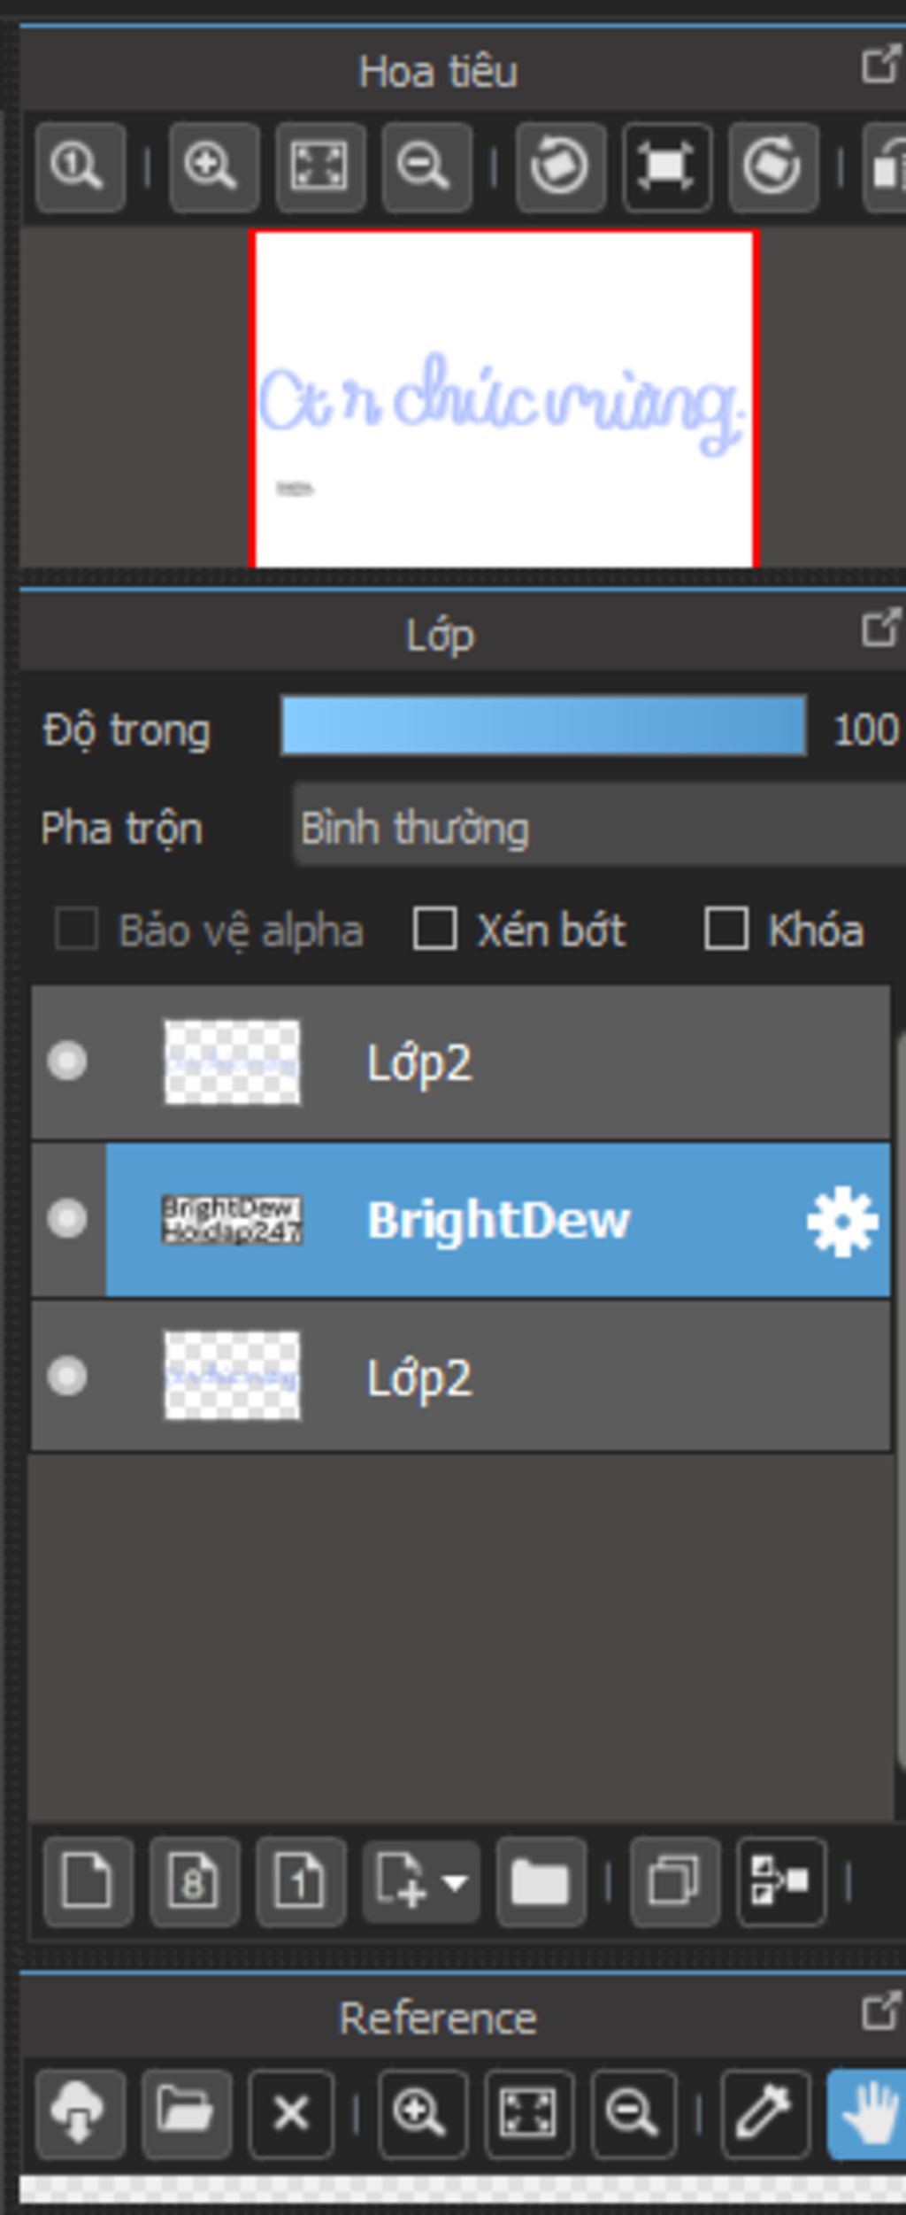906x2215 pixels.
Task: Select eyedropper in Reference panel
Action: click(x=765, y=2114)
